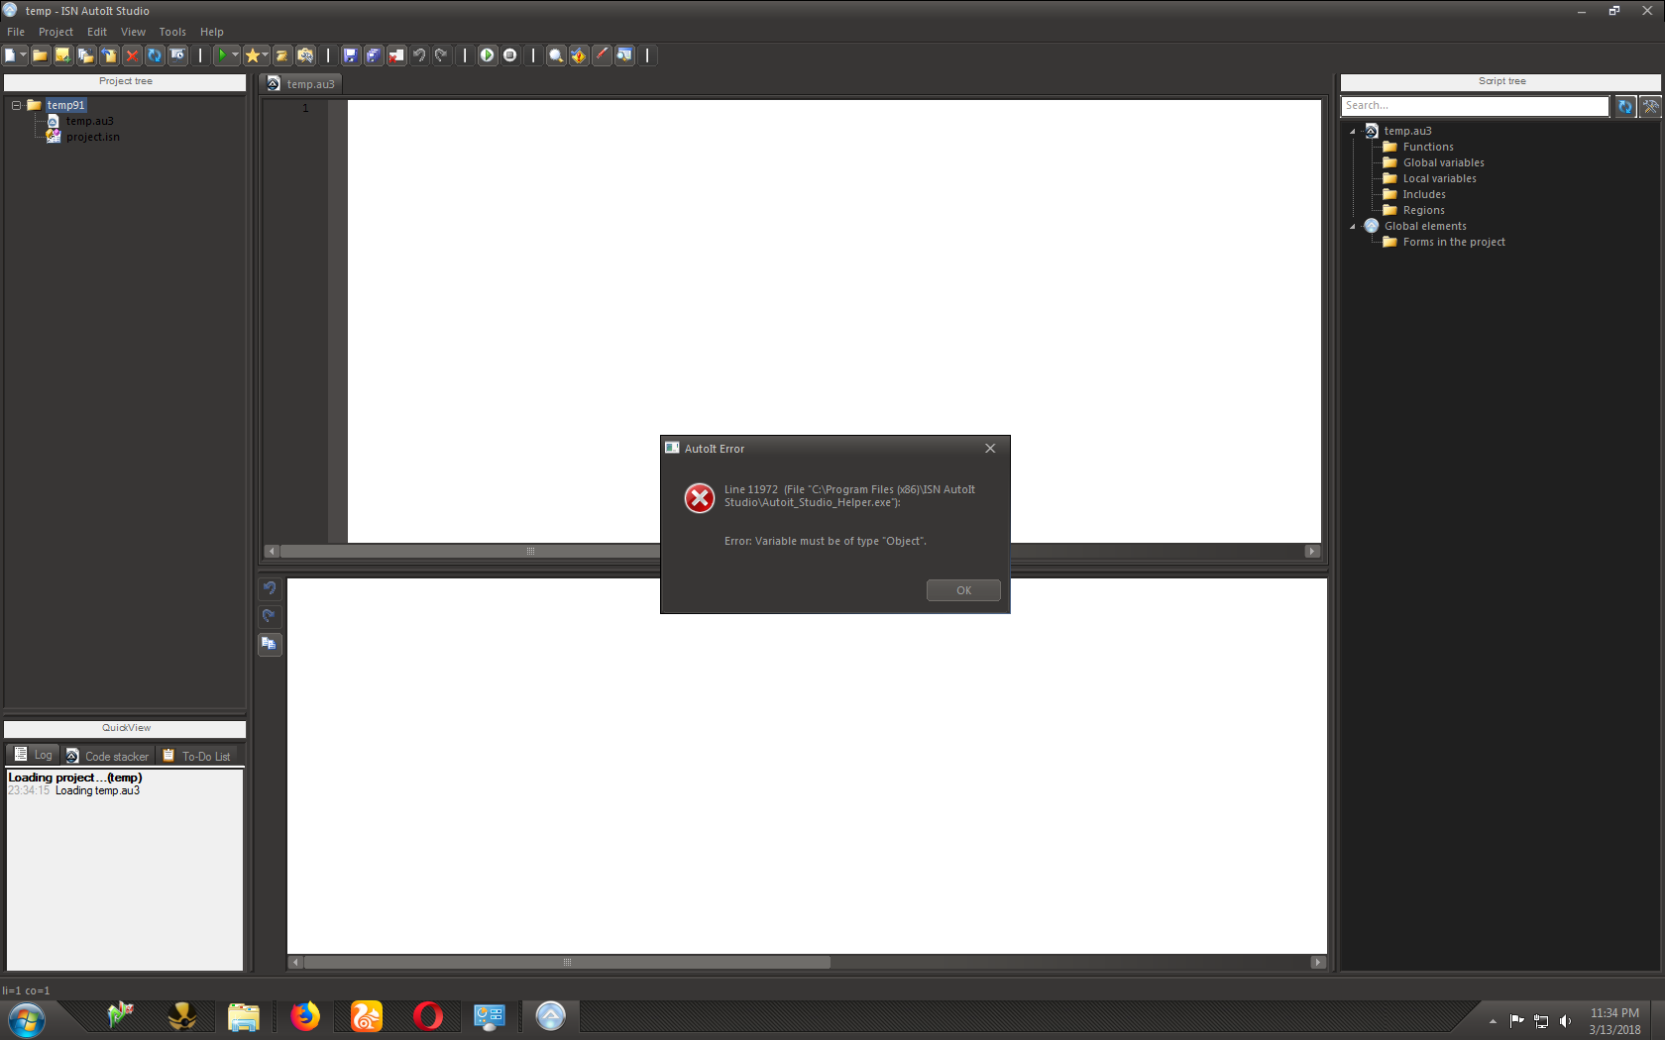Click the round Stop script button
The height and width of the screenshot is (1040, 1665).
pyautogui.click(x=510, y=55)
